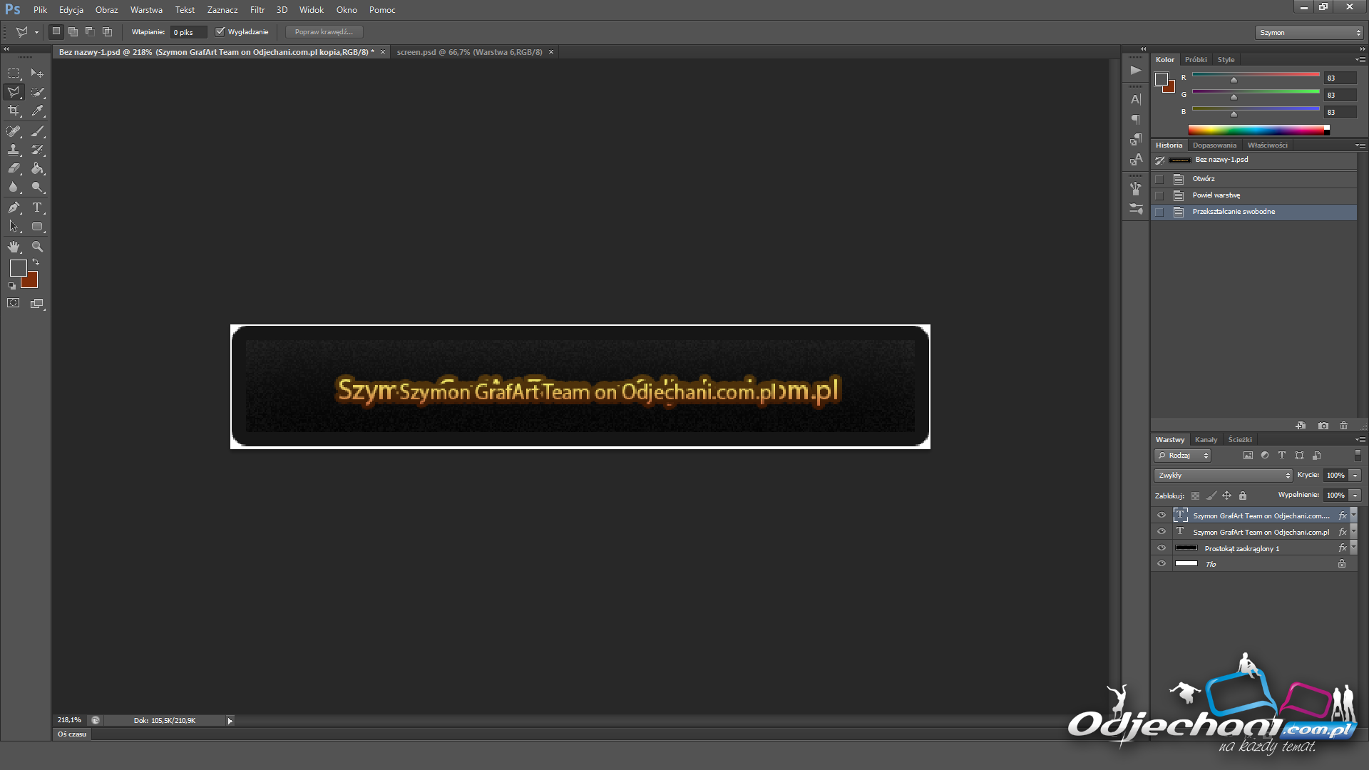Toggle lock transparent pixels
Viewport: 1369px width, 770px height.
point(1196,496)
